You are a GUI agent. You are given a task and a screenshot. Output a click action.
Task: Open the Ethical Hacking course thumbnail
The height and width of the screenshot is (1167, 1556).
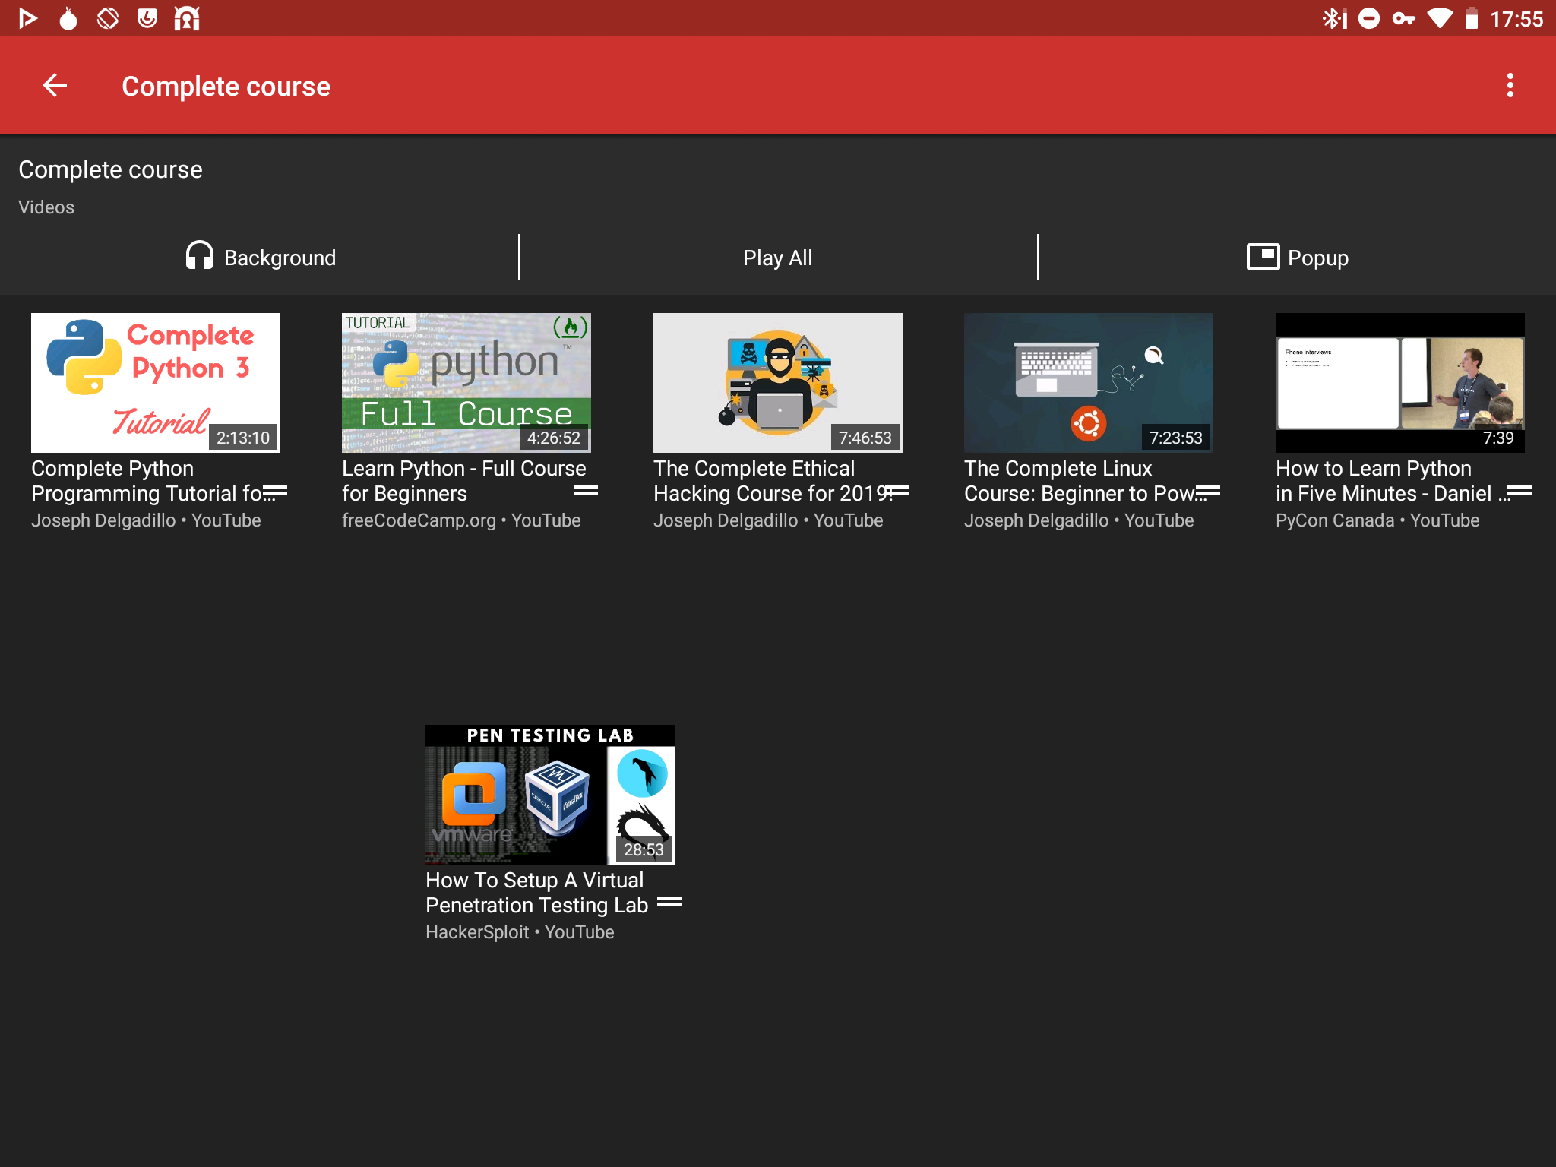(x=777, y=382)
